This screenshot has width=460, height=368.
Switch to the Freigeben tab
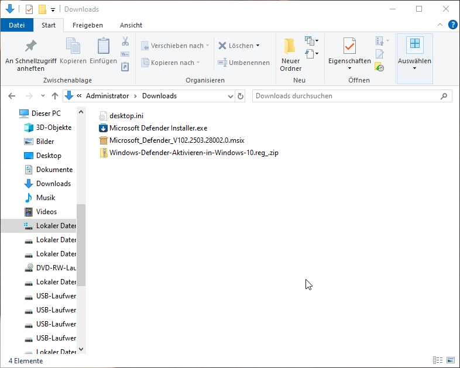(x=87, y=25)
